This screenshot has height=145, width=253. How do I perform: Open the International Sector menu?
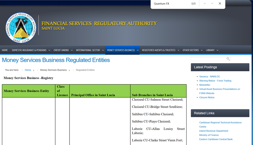tap(88, 50)
